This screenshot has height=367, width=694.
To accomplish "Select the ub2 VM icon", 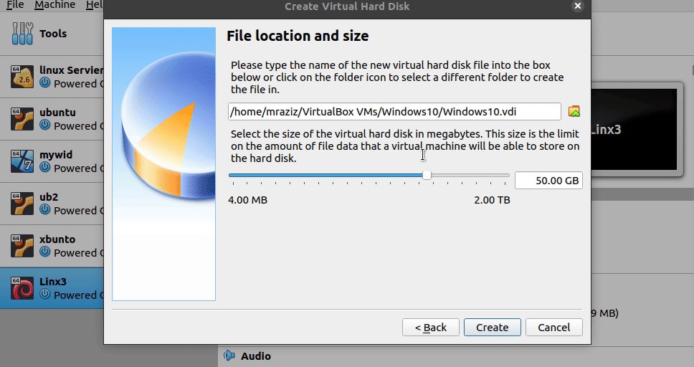I will pos(22,203).
